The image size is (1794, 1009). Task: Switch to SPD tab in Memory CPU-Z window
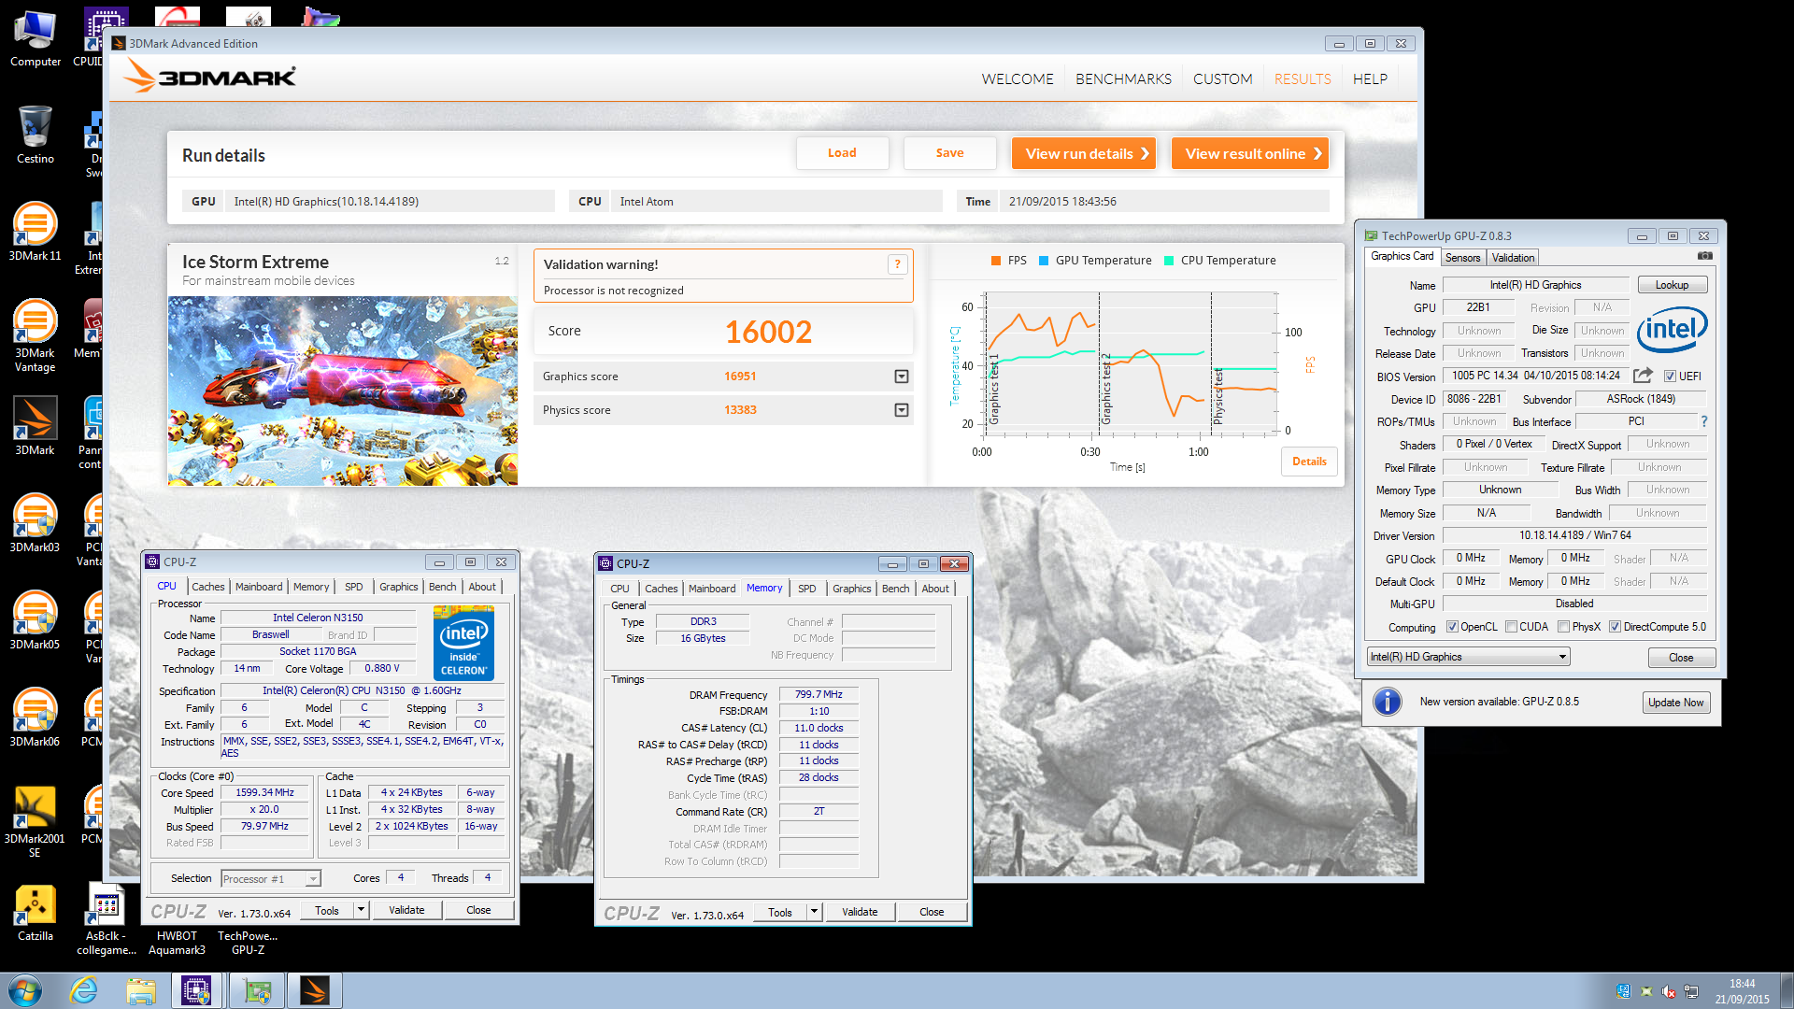pyautogui.click(x=807, y=589)
